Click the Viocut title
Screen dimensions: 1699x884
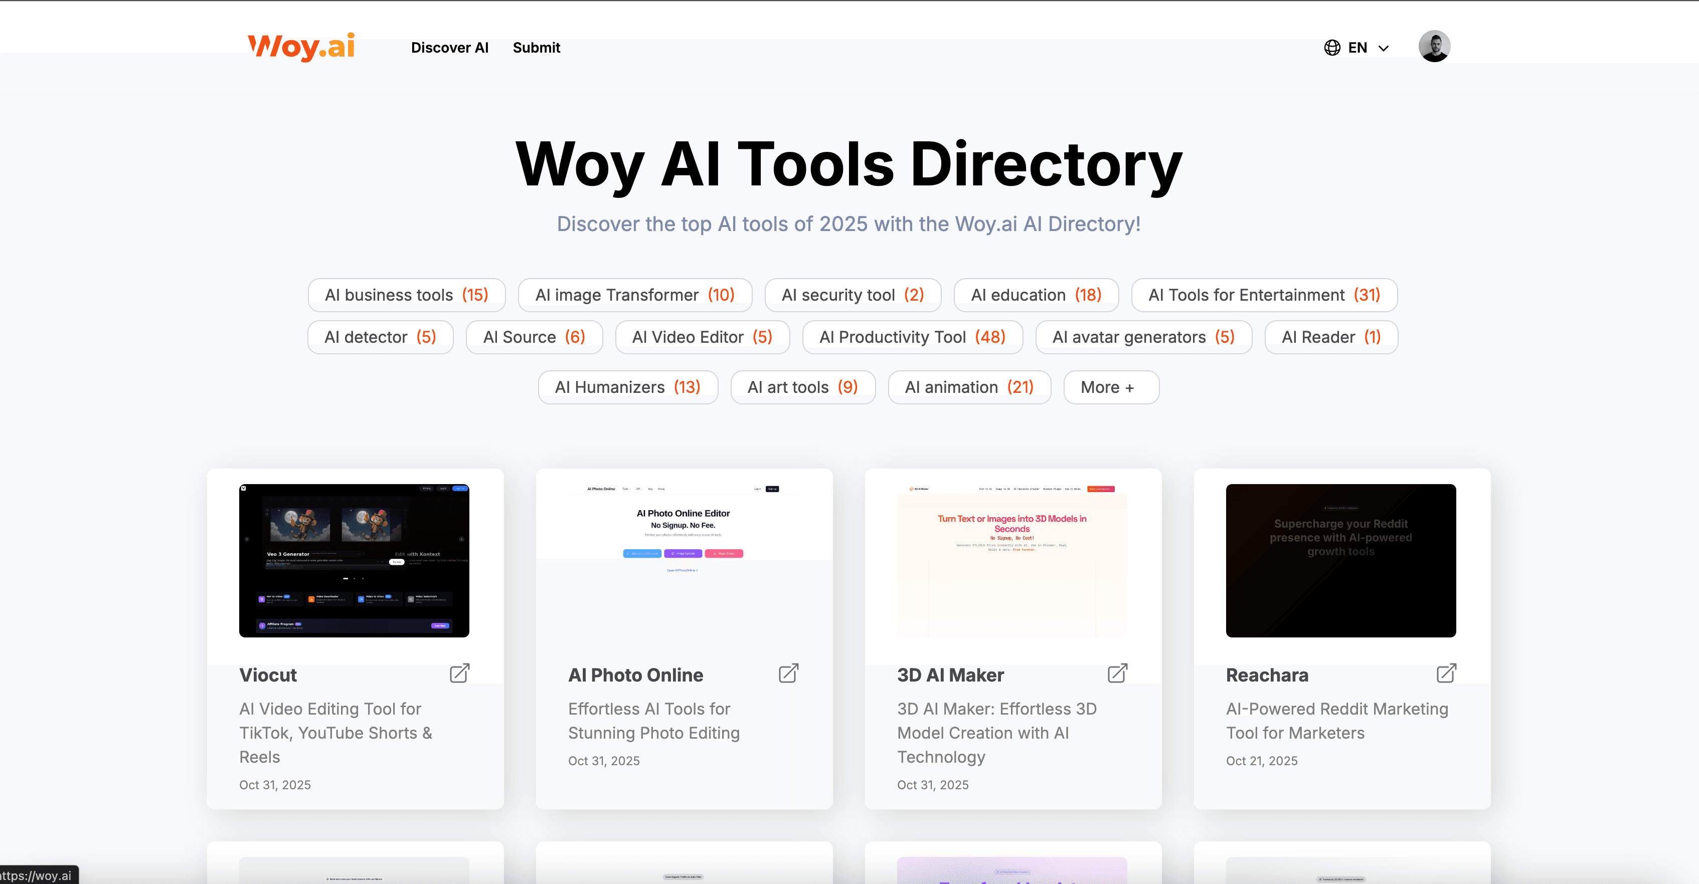click(268, 675)
